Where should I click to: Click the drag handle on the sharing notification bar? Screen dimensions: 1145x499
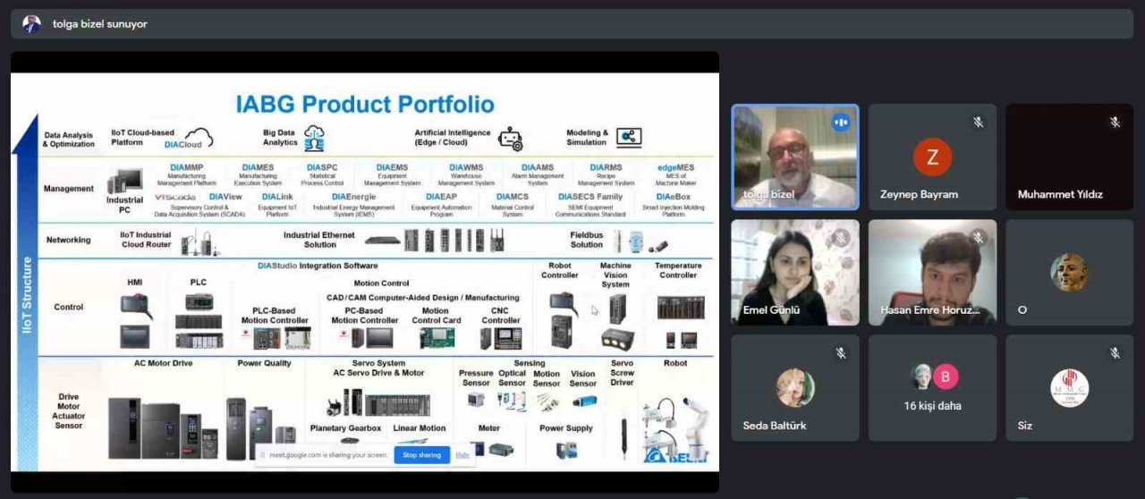pos(261,454)
